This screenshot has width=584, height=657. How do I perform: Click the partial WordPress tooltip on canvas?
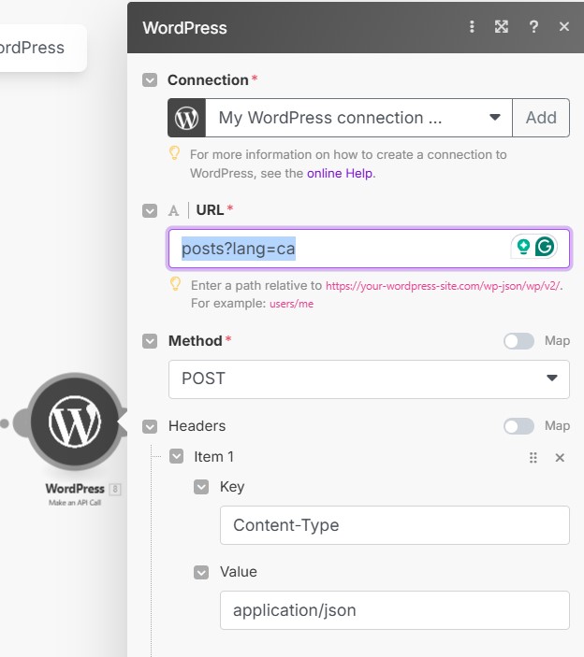42,48
